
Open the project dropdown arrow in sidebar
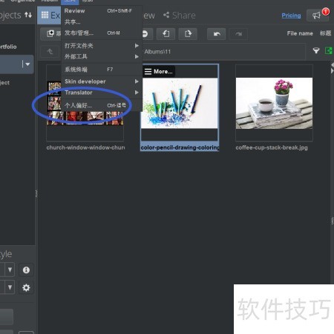click(27, 64)
